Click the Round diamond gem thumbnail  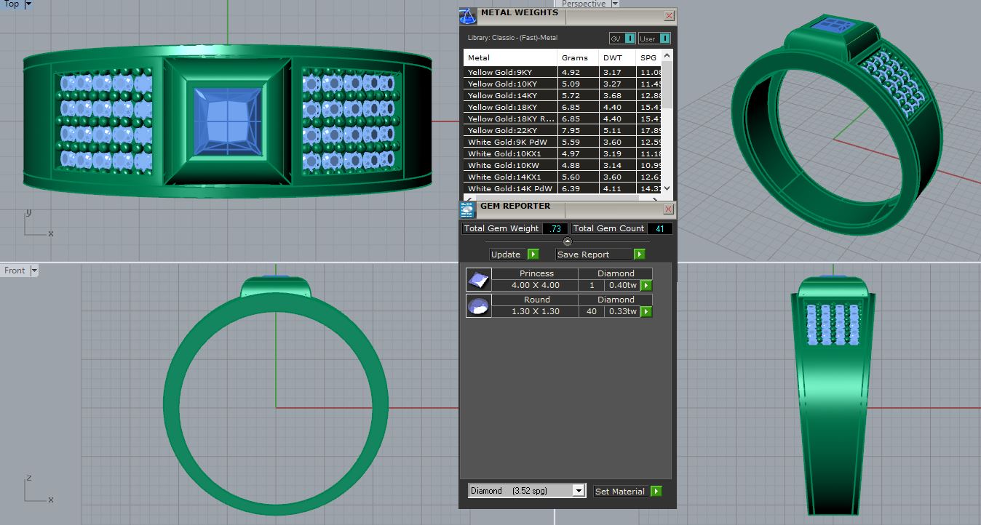click(478, 305)
